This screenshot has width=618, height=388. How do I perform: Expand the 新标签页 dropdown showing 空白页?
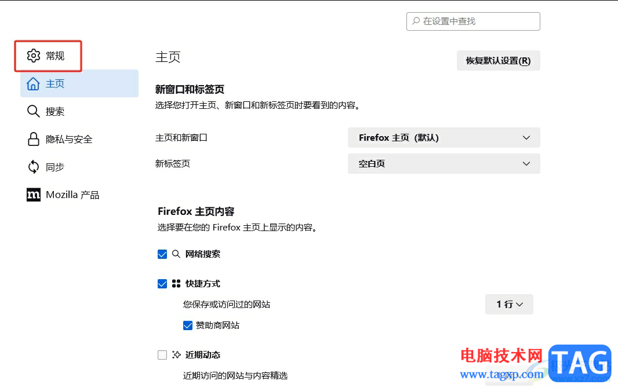pos(443,164)
